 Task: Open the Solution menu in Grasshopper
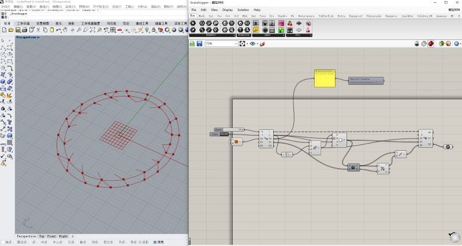pos(243,10)
